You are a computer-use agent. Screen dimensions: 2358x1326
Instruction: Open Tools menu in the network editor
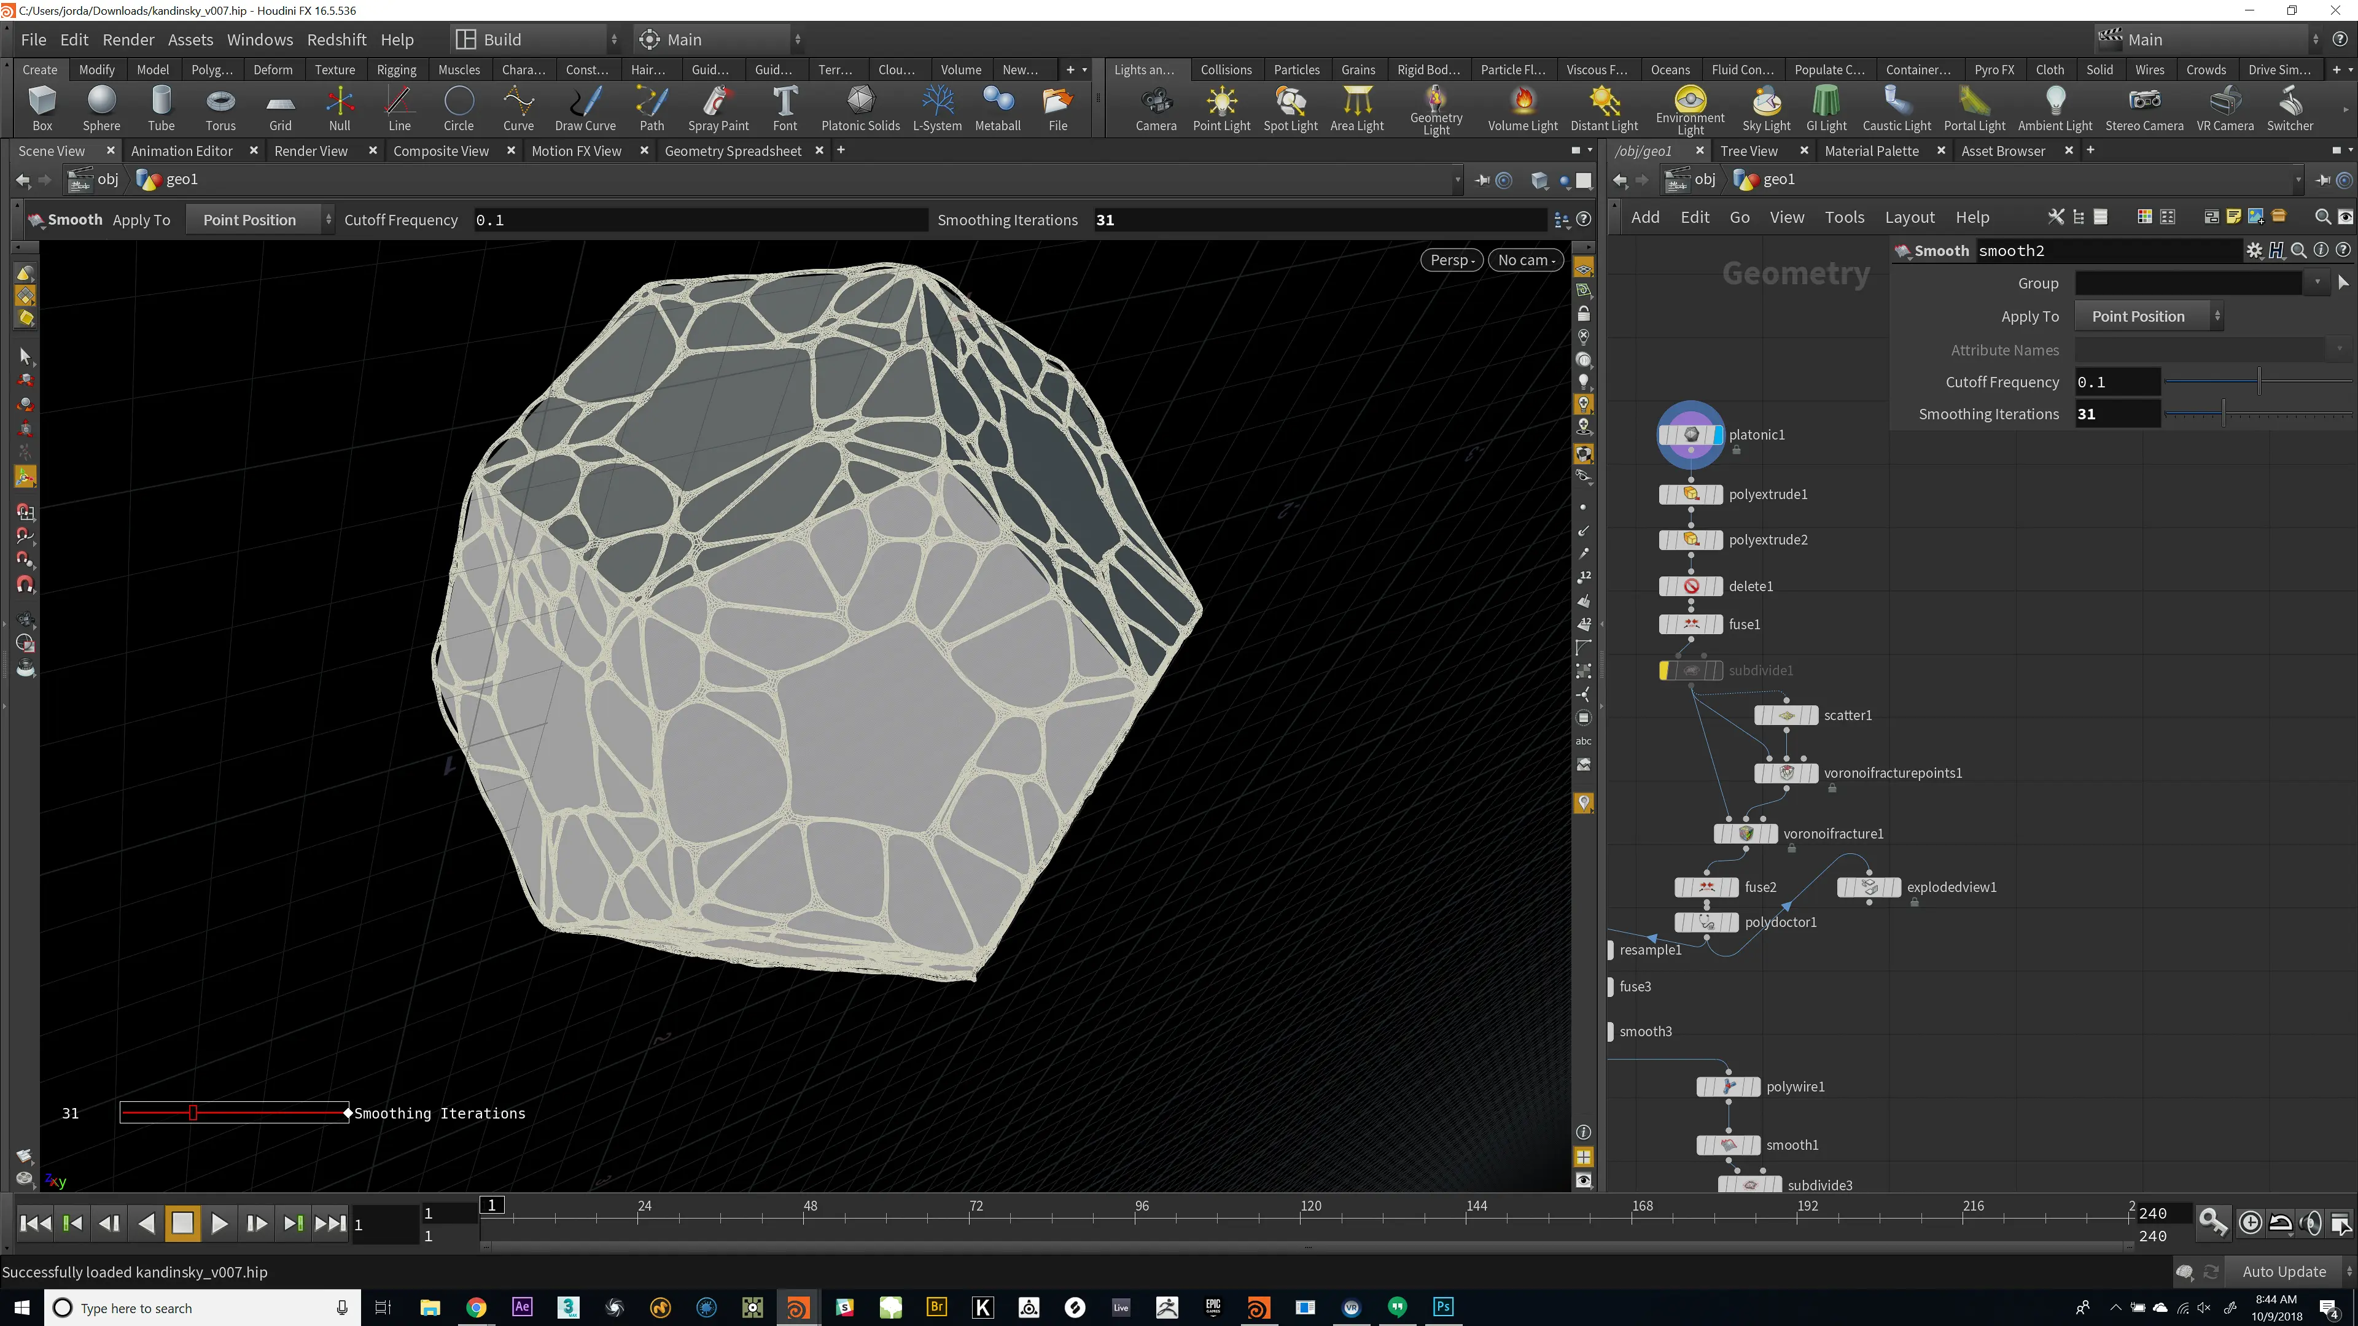(1843, 218)
